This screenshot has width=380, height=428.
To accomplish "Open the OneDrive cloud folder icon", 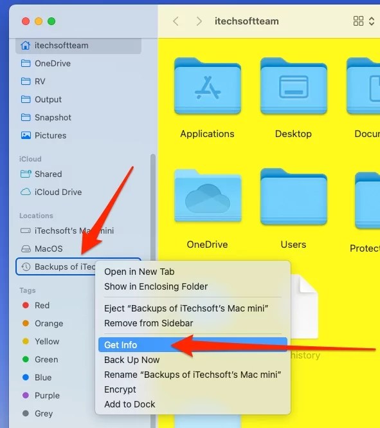I will [x=208, y=196].
